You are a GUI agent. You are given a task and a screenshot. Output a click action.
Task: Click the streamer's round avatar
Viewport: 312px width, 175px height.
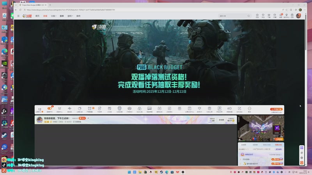click(x=40, y=120)
